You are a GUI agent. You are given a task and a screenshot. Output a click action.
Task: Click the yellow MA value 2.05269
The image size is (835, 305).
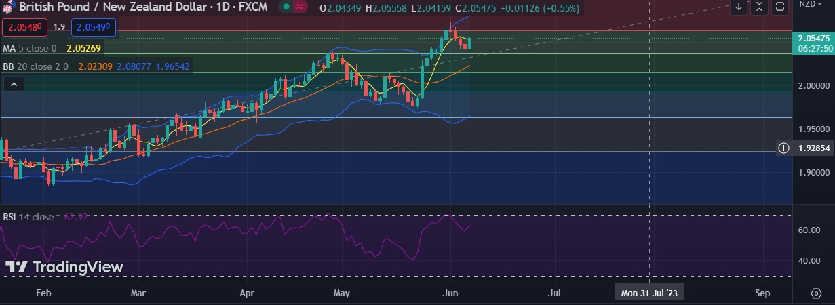tap(83, 49)
